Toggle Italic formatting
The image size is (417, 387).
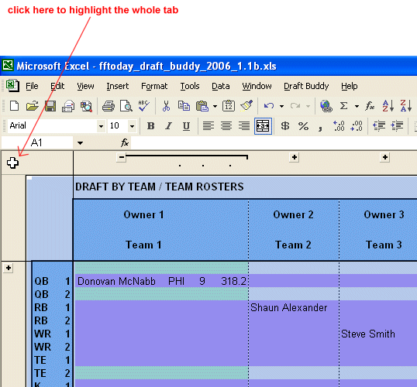click(168, 125)
